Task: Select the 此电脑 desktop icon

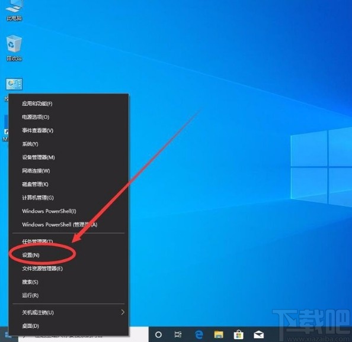Action: pyautogui.click(x=14, y=11)
